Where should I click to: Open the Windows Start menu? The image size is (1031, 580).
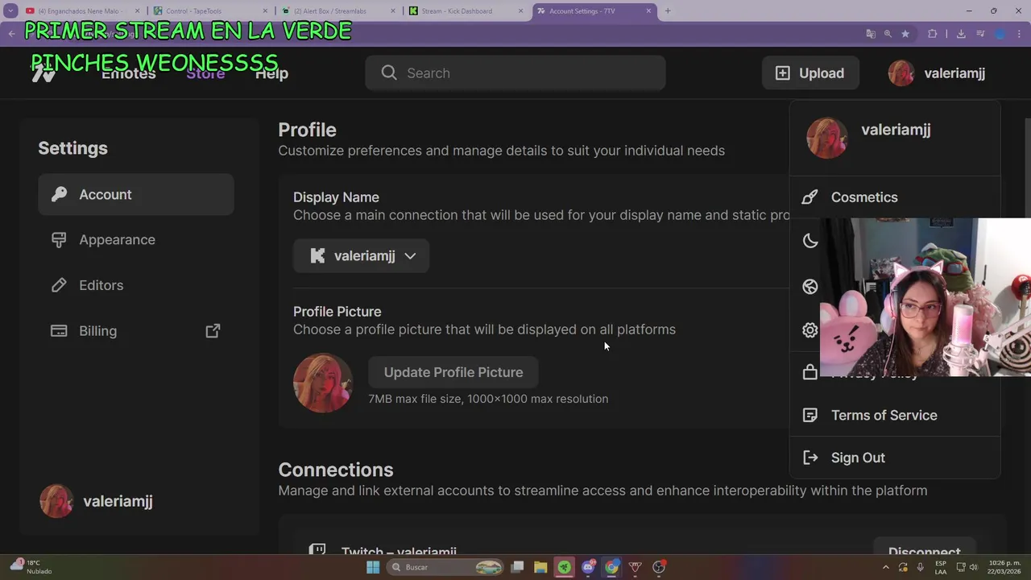point(373,567)
